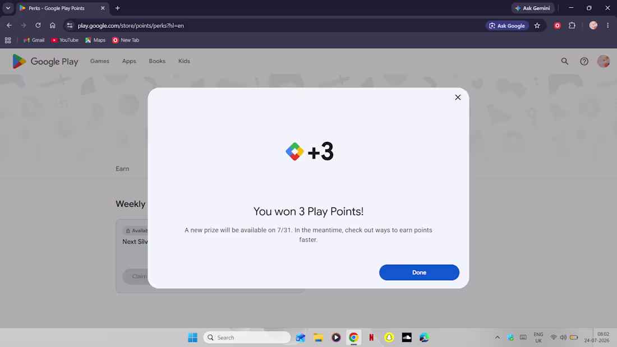Open the Books section
The image size is (617, 347).
157,61
